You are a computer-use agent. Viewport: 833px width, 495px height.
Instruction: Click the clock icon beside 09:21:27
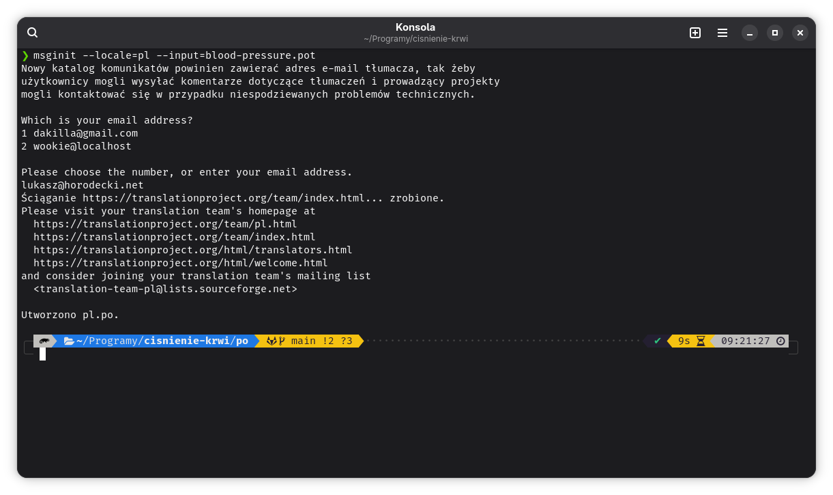pyautogui.click(x=780, y=341)
